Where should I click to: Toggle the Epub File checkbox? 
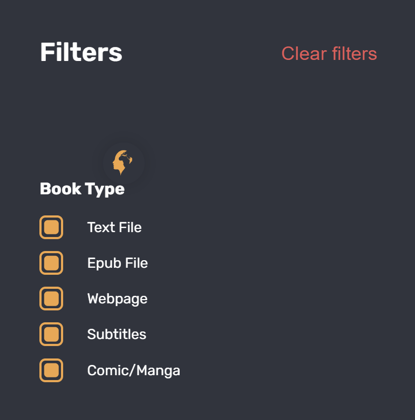click(x=51, y=263)
